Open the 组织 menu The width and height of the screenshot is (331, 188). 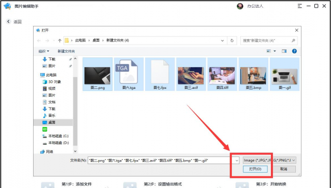(44, 51)
